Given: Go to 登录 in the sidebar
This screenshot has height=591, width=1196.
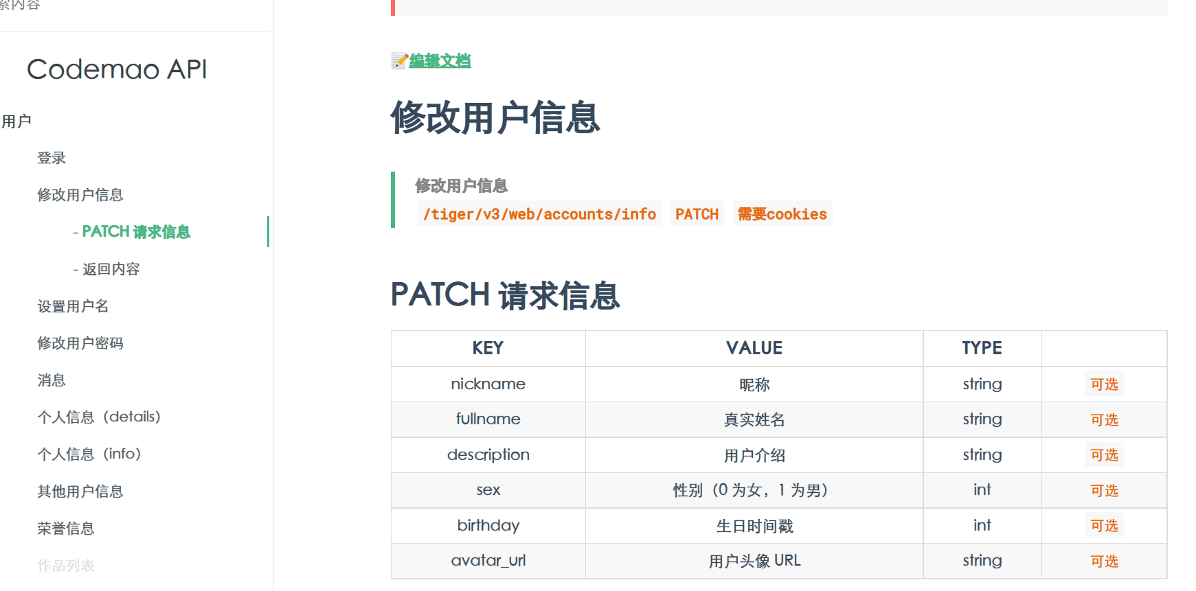Looking at the screenshot, I should 52,158.
